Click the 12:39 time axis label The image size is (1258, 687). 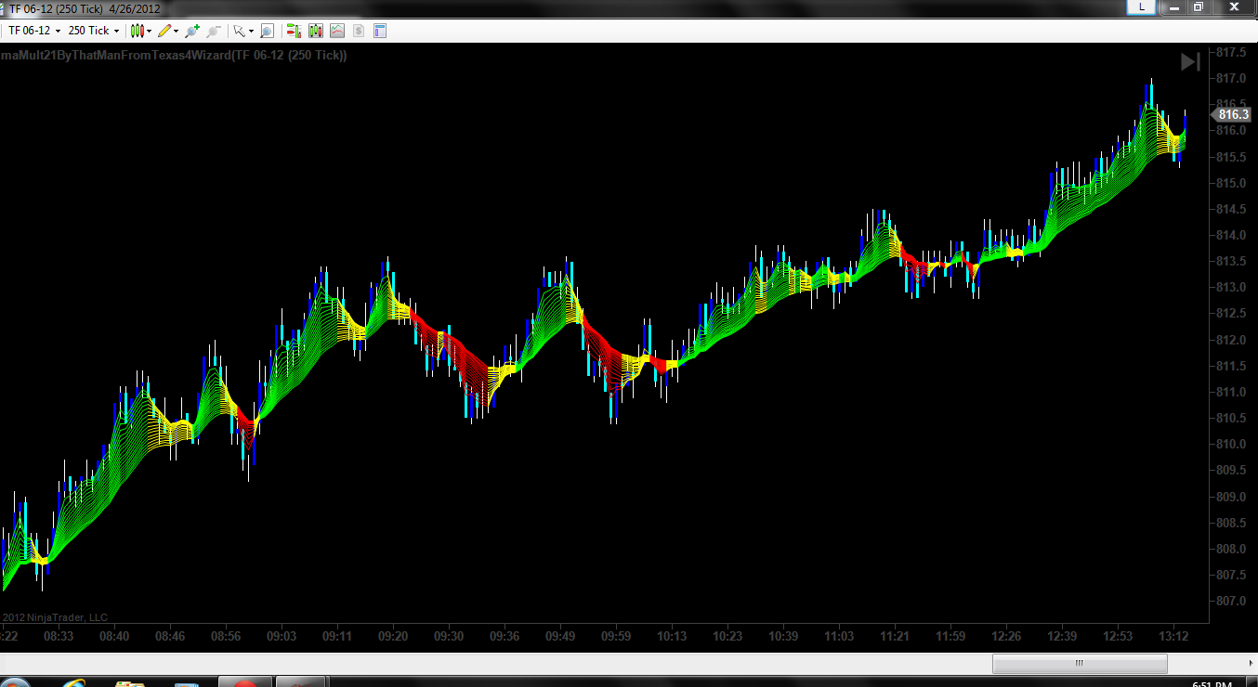pyautogui.click(x=1062, y=636)
